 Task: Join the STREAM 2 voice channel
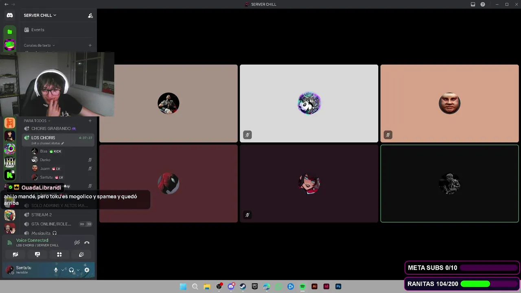pyautogui.click(x=58, y=215)
